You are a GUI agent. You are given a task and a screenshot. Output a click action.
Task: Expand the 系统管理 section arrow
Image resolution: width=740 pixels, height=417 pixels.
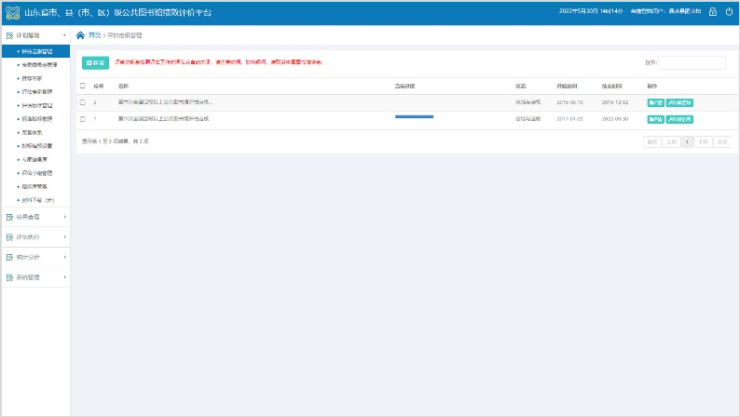coord(64,277)
